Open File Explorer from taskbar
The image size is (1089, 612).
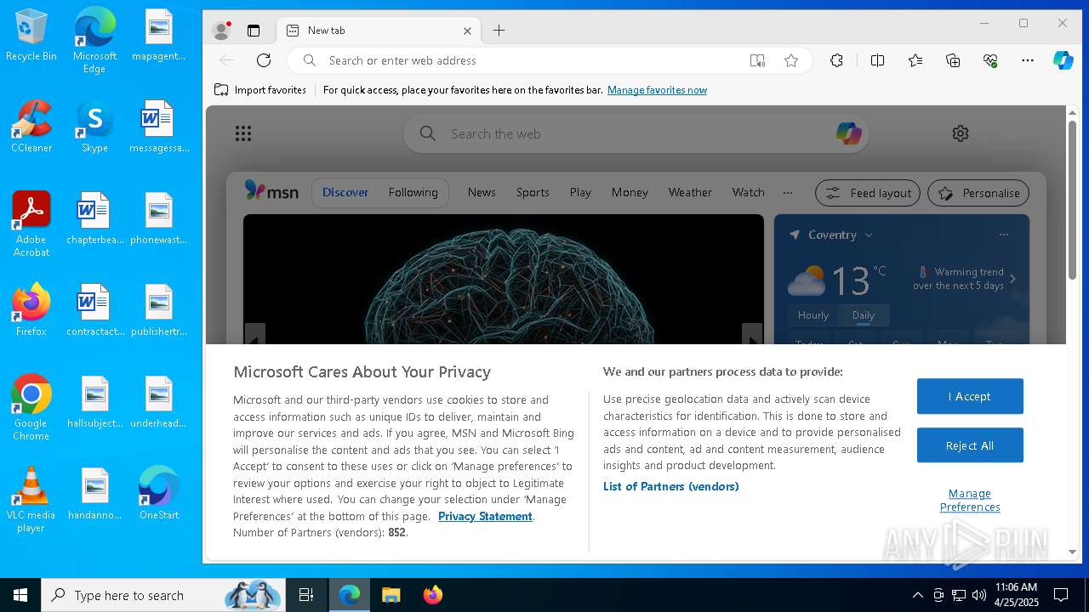coord(391,595)
